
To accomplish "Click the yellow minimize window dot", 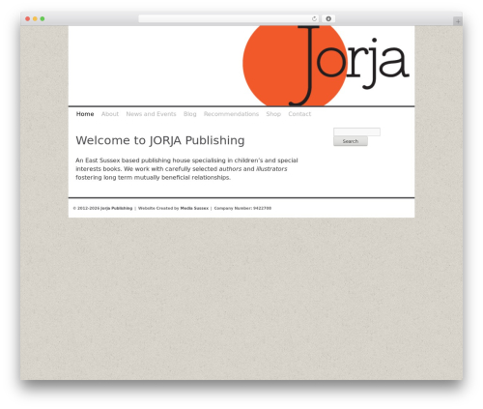I will point(35,18).
